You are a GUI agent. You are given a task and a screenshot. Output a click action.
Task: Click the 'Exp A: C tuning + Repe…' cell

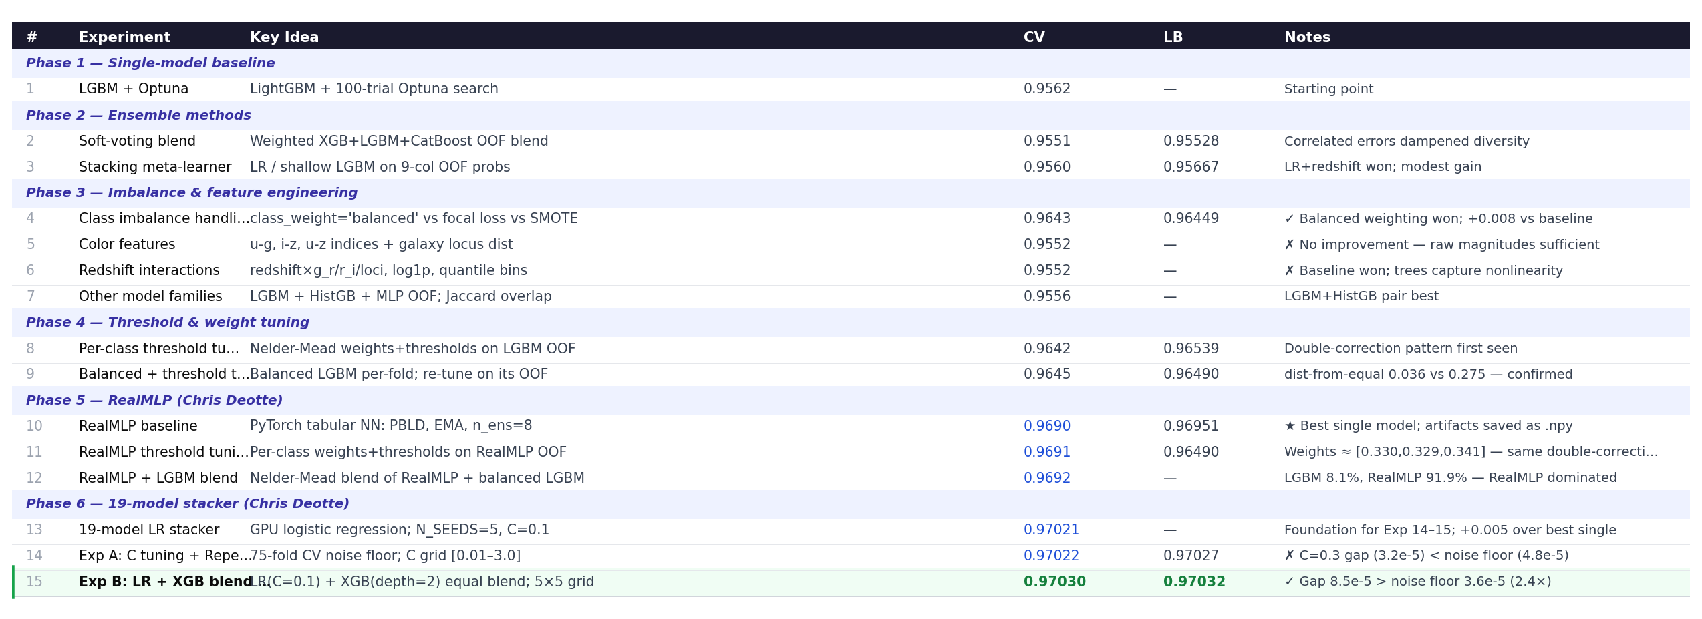pyautogui.click(x=164, y=556)
